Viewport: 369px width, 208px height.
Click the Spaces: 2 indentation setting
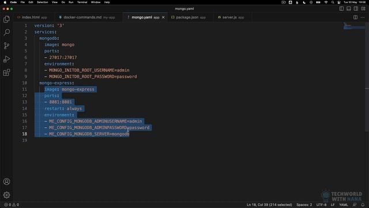(x=304, y=205)
